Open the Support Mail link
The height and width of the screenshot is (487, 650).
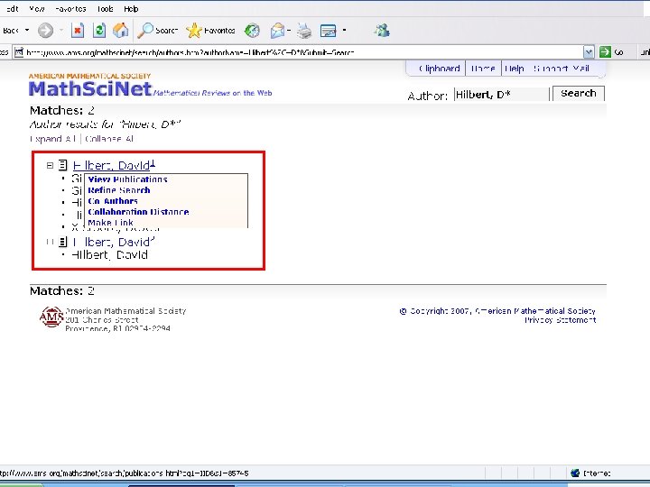[x=562, y=69]
